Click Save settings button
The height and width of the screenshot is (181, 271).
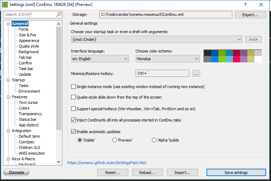[236, 173]
